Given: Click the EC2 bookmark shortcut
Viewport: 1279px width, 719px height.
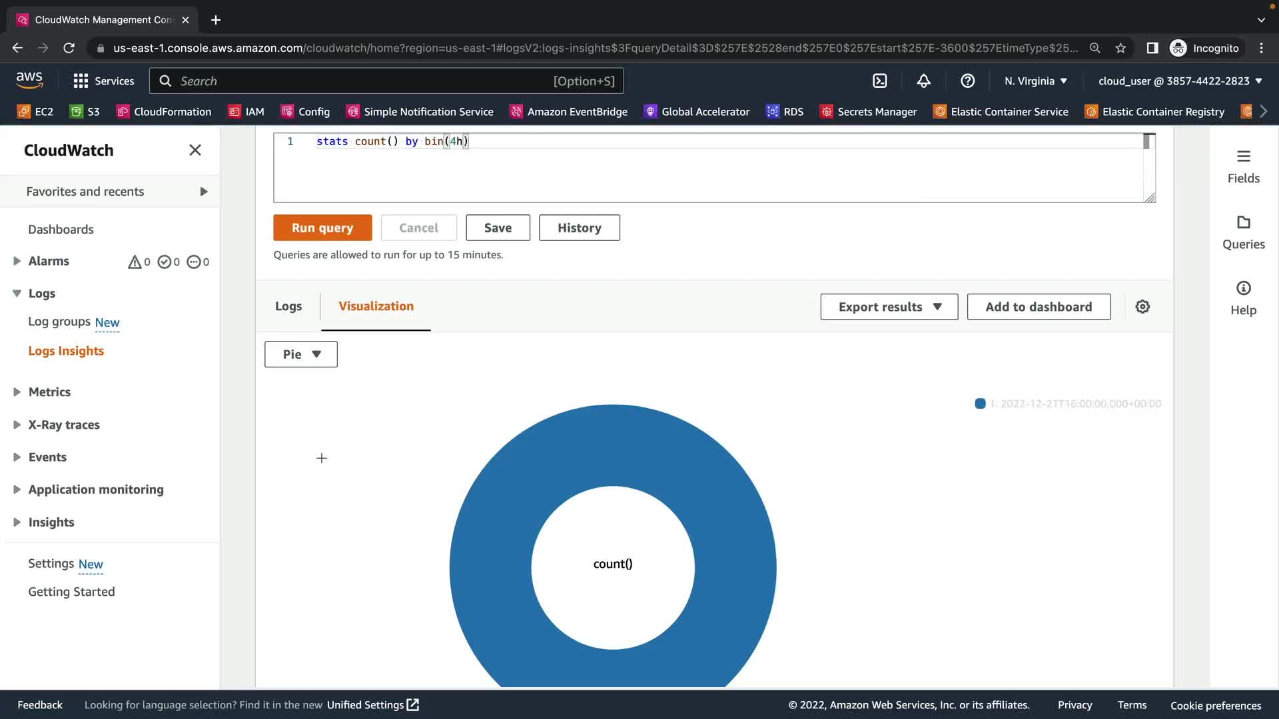Looking at the screenshot, I should (35, 112).
